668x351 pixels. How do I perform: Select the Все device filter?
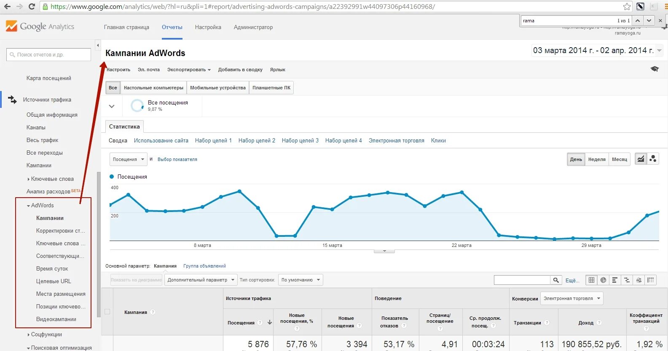click(x=113, y=88)
